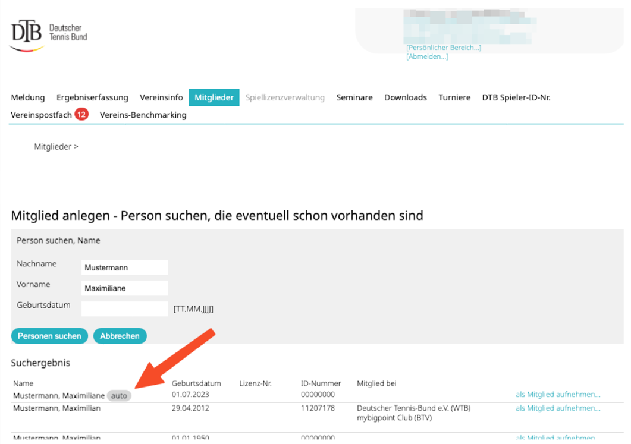Click the red Vereinspostfach notification badge
The height and width of the screenshot is (444, 631).
(x=81, y=115)
